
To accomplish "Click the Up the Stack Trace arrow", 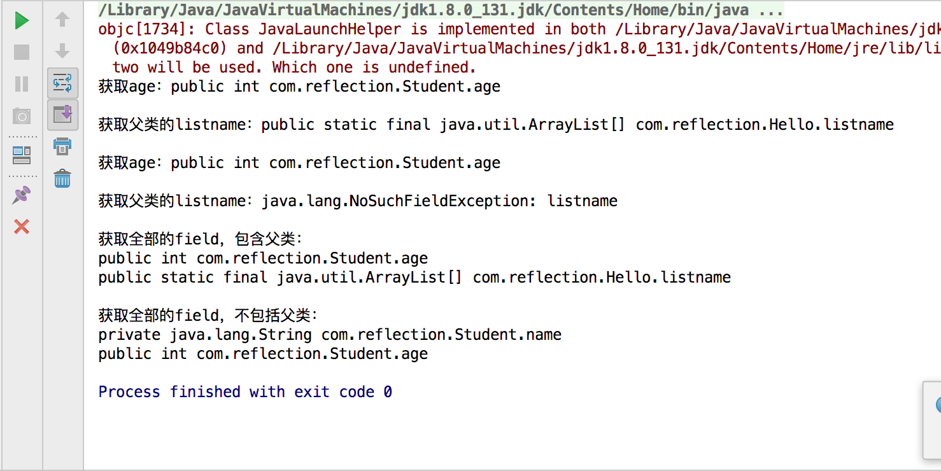I will (62, 20).
